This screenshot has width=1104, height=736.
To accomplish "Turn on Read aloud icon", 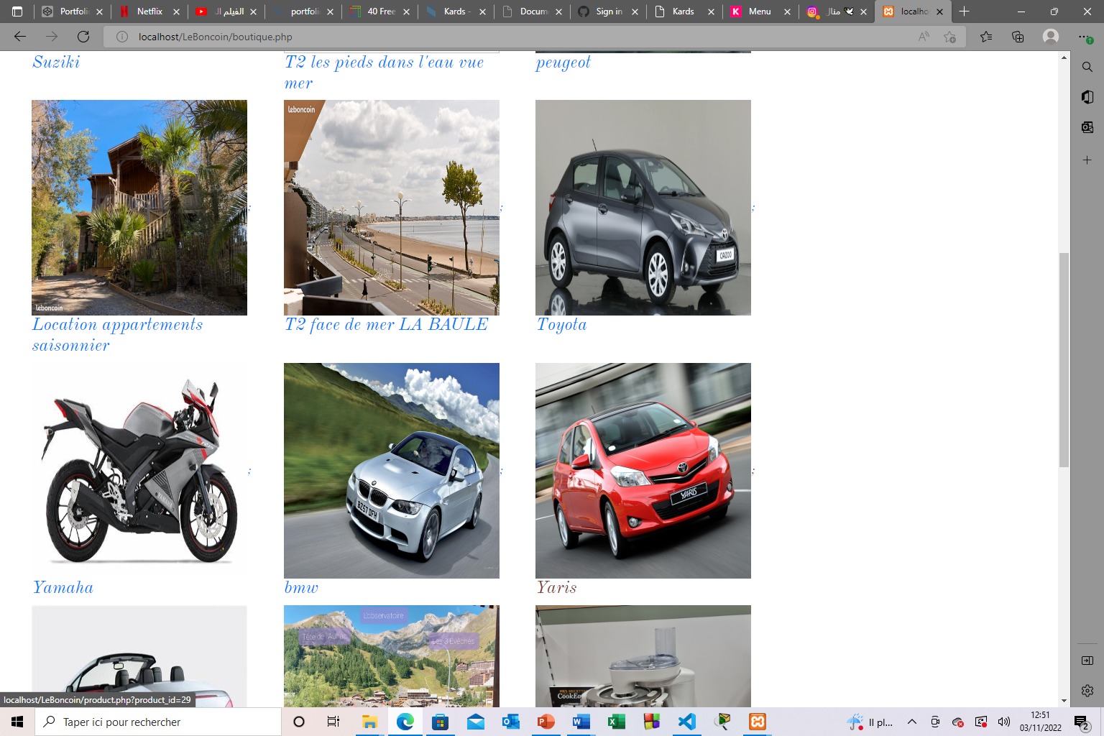I will (924, 37).
